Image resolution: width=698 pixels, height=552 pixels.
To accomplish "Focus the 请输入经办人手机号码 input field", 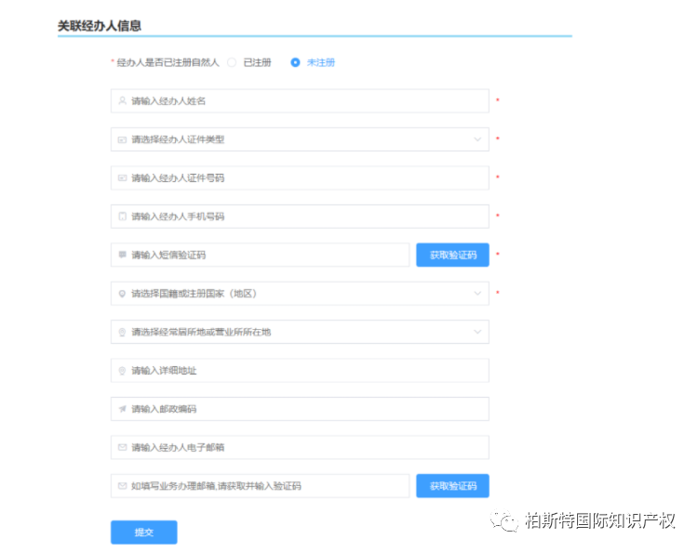I will point(300,217).
